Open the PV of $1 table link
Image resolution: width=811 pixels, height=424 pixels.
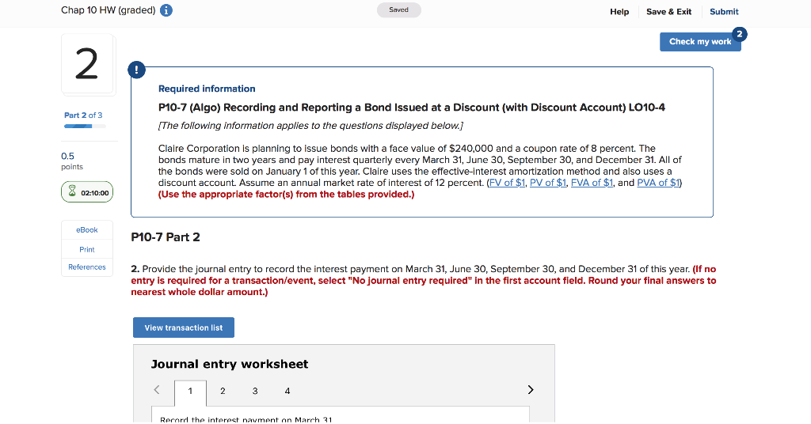tap(548, 183)
